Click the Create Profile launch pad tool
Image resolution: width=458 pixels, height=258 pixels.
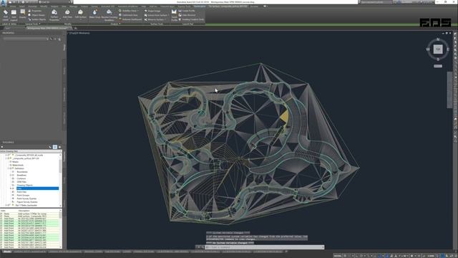click(187, 11)
